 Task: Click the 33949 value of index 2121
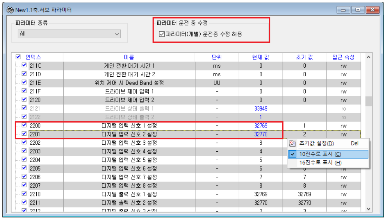pos(261,108)
